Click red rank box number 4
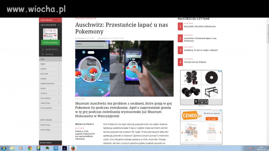This screenshot has height=151, width=269. pos(180,62)
